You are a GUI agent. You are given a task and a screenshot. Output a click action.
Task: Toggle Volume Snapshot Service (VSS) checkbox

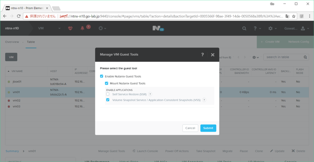[x=108, y=100]
